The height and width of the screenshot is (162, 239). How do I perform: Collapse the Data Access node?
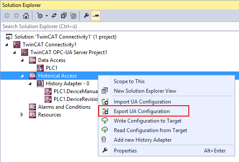[x=22, y=60]
